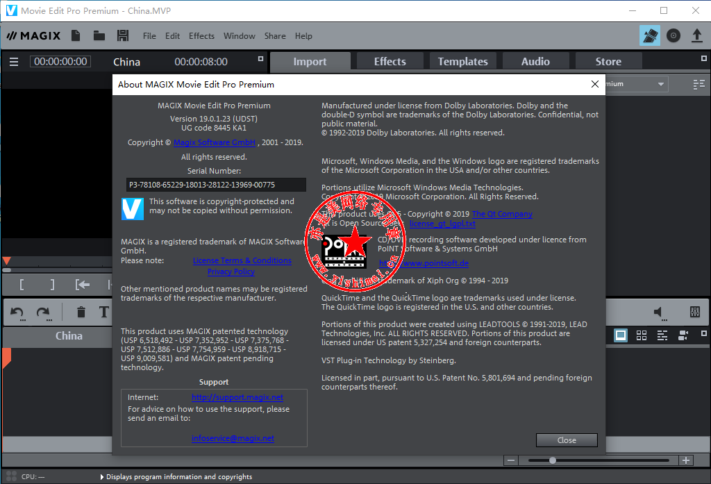Zoom in the timeline with the plus button
This screenshot has height=484, width=711.
pos(686,460)
